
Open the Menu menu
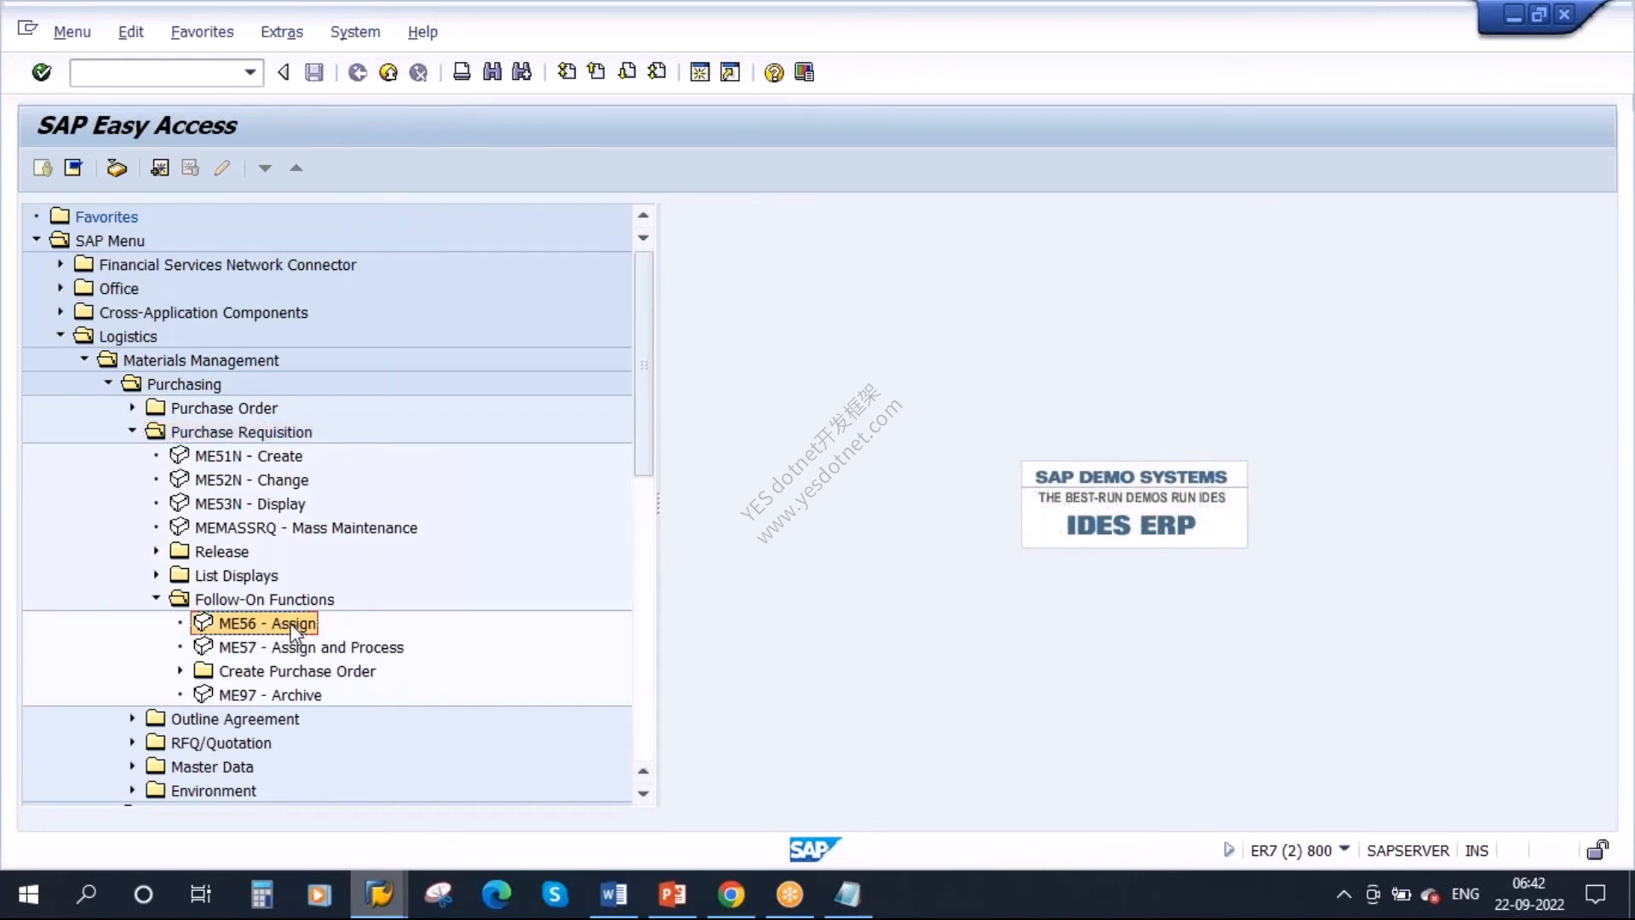coord(72,32)
